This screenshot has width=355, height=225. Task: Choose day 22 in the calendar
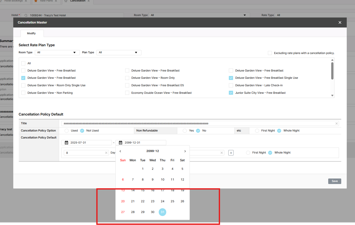tap(143, 201)
